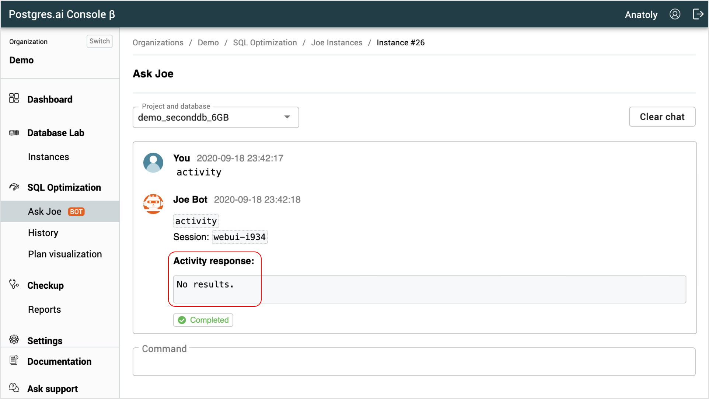Click the BOT badge next to Ask Joe
The image size is (709, 399).
coord(76,212)
